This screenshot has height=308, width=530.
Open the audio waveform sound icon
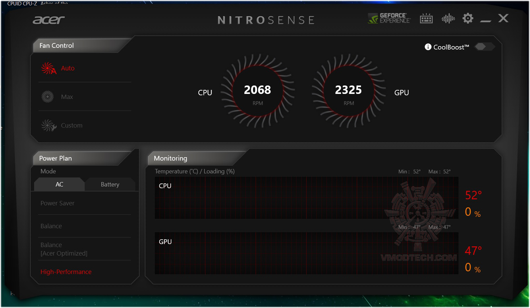[x=448, y=19]
